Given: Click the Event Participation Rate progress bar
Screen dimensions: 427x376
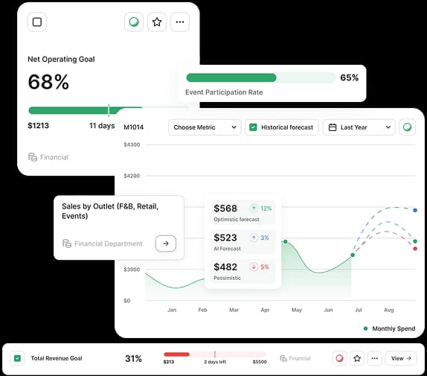Looking at the screenshot, I should pos(261,77).
